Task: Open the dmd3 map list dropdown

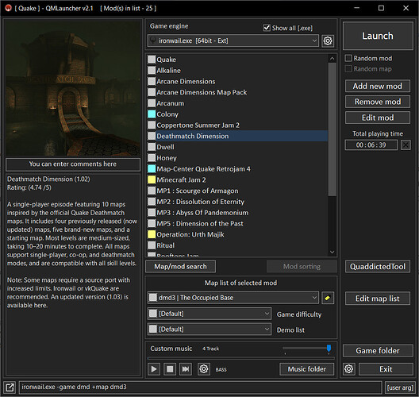Action: tap(233, 298)
